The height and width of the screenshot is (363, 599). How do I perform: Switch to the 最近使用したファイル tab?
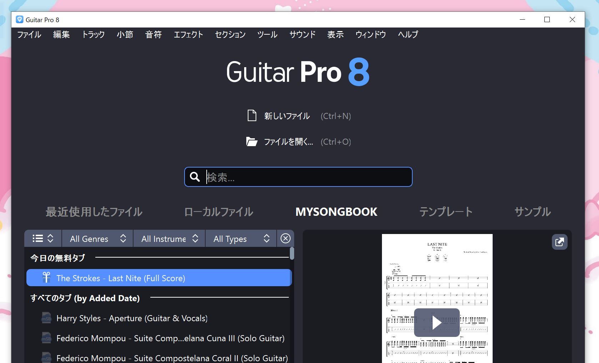click(94, 212)
